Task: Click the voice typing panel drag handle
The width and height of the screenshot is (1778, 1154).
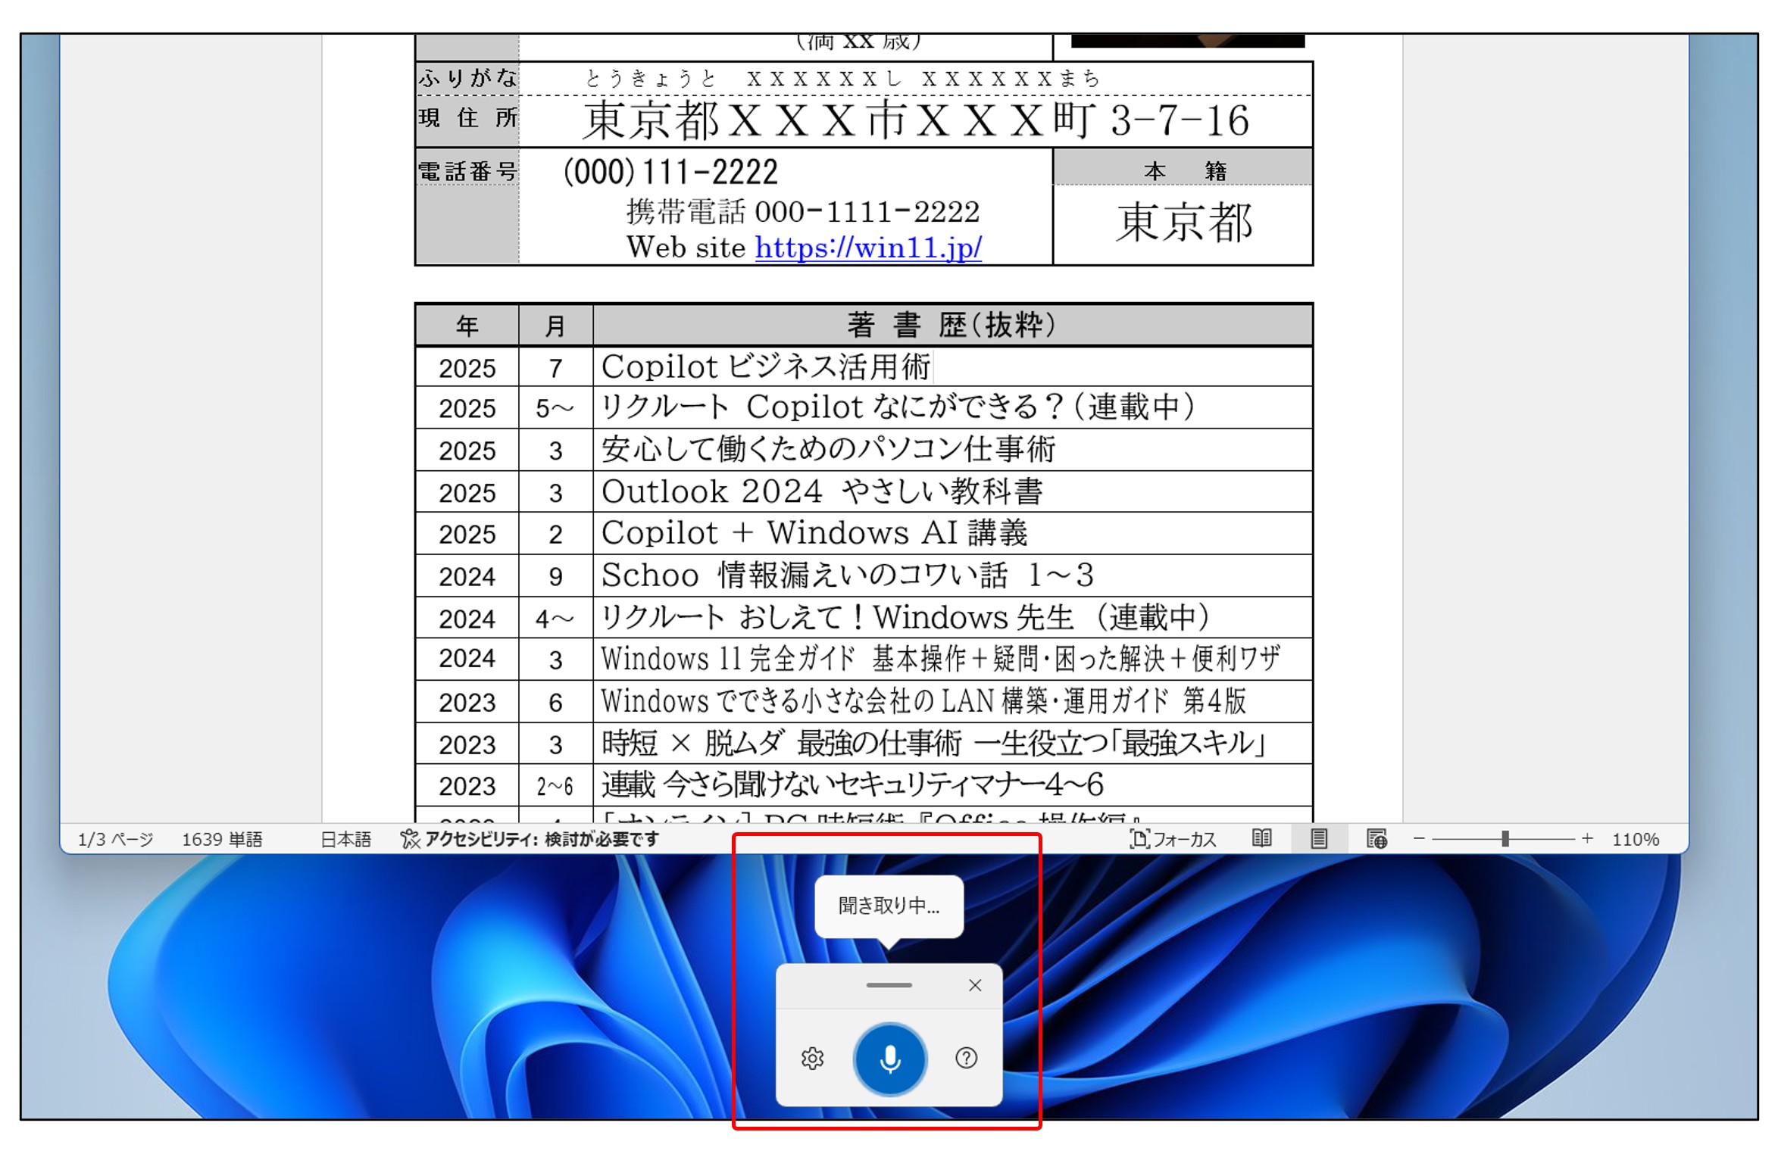Action: point(889,985)
